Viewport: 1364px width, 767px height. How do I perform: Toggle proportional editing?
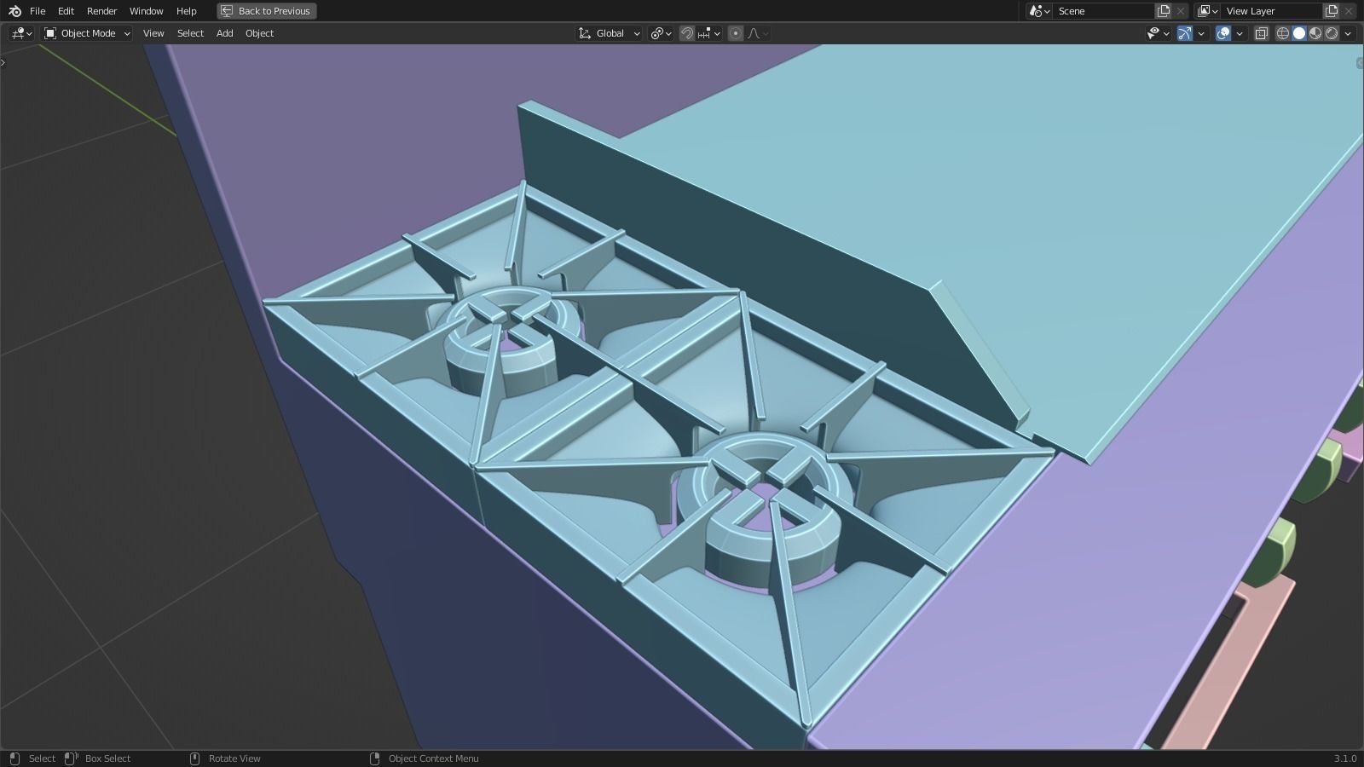(x=736, y=33)
